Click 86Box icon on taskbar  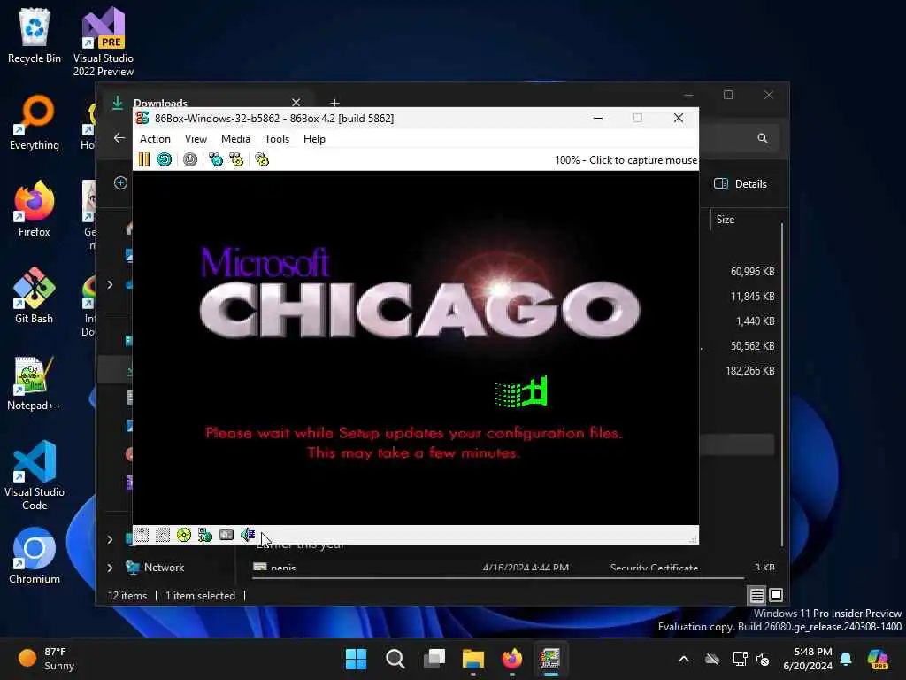coord(550,659)
